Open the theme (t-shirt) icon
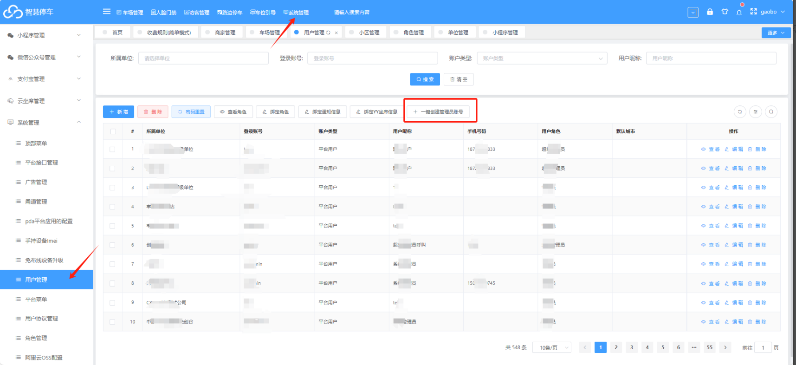Screen dimensions: 796x365 725,12
